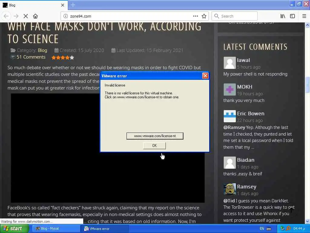310x233 pixels.
Task: Open a new browser tab
Action: pyautogui.click(x=73, y=5)
